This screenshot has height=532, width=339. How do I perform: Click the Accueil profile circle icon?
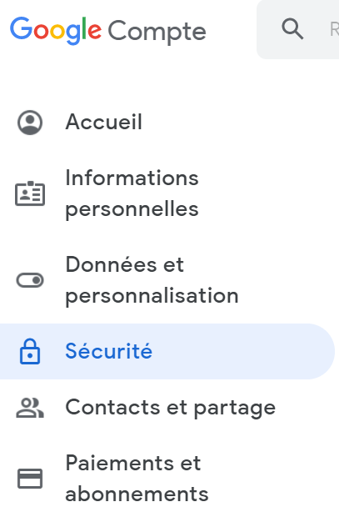(30, 122)
